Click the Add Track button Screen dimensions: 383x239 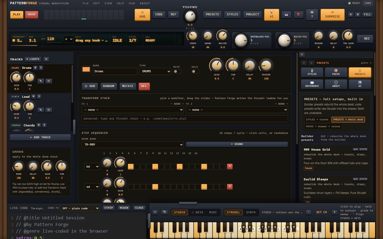pos(40,137)
